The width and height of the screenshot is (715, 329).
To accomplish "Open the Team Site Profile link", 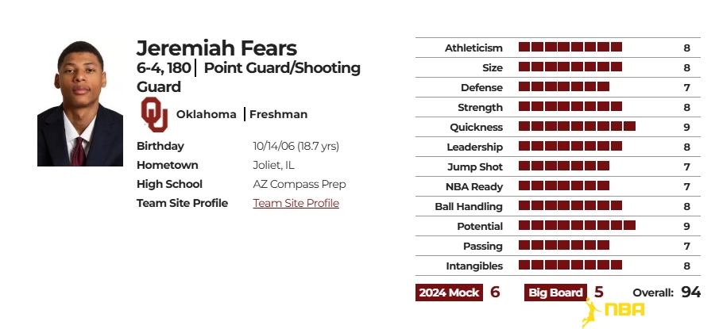I will point(296,203).
